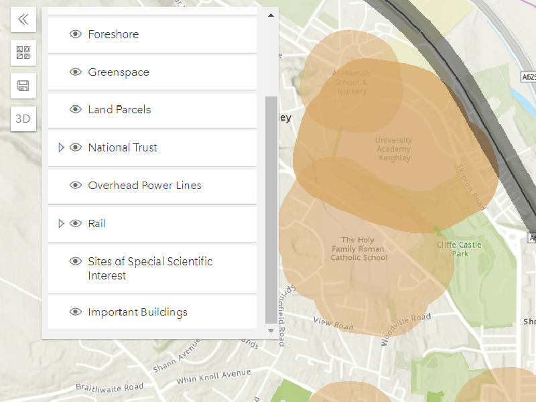Click the Cliffe Castle Park label

tap(459, 249)
